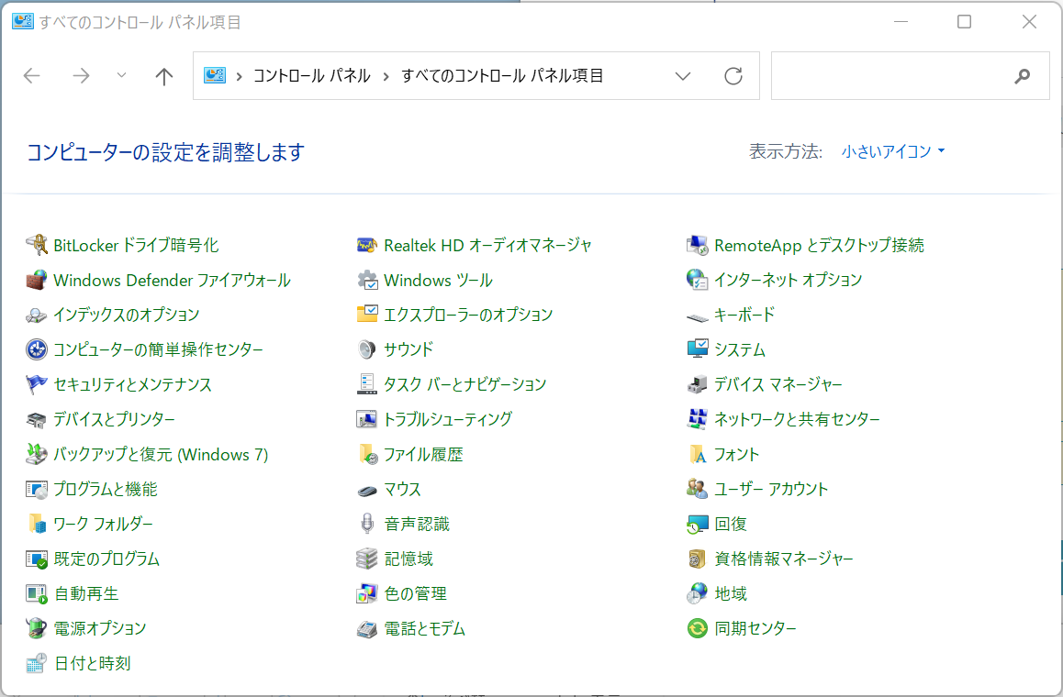Open the RemoteApp とデスクトップ接続 link

click(819, 245)
